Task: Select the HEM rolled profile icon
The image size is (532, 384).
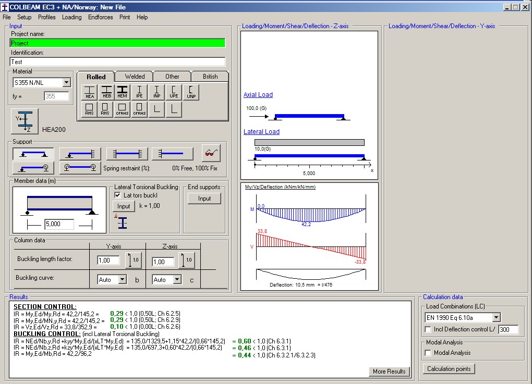Action: click(x=123, y=92)
